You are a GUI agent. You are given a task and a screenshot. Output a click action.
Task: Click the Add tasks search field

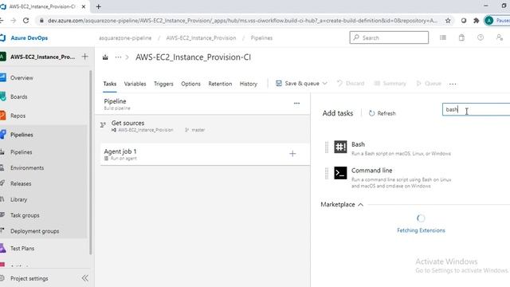(476, 109)
